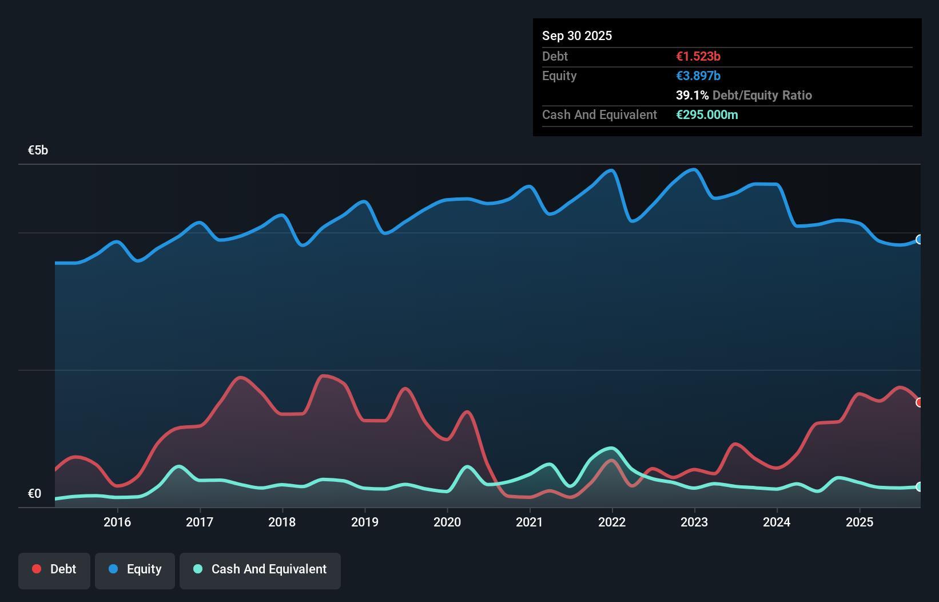Click the 2017 x-axis label
Image resolution: width=939 pixels, height=602 pixels.
(200, 522)
